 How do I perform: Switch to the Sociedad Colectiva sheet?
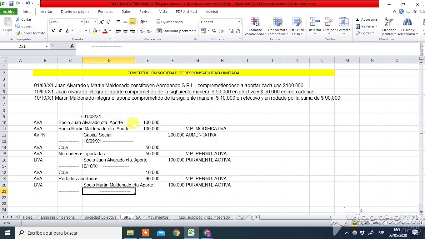pos(100,217)
